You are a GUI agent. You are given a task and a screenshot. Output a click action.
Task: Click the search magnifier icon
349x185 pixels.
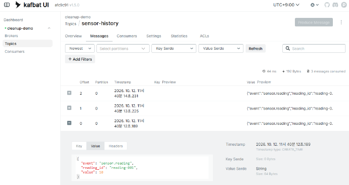(x=287, y=48)
